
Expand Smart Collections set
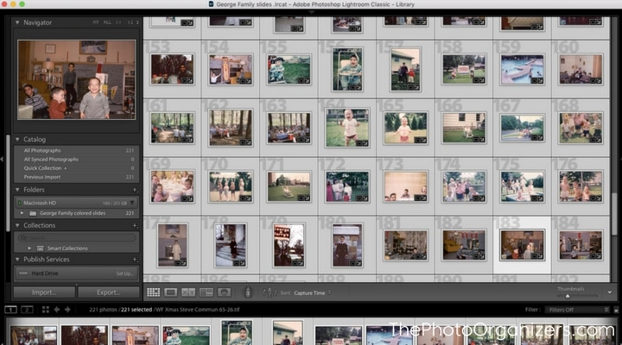(29, 248)
